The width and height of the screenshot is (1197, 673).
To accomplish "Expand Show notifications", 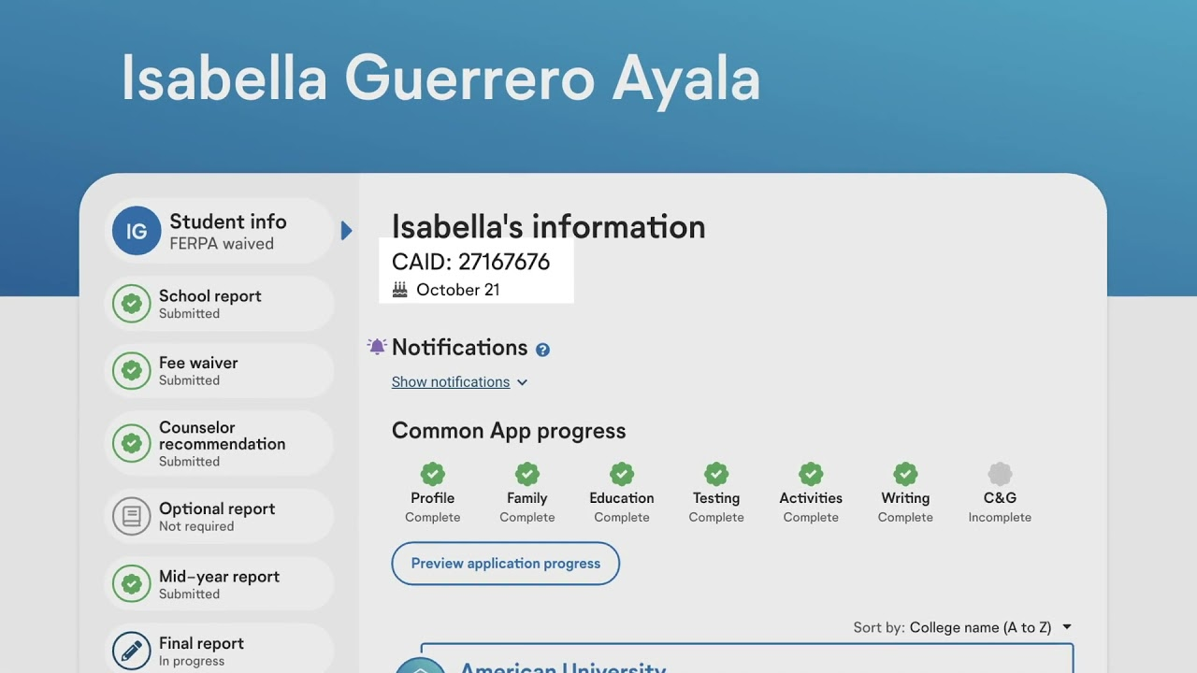I will tap(452, 381).
